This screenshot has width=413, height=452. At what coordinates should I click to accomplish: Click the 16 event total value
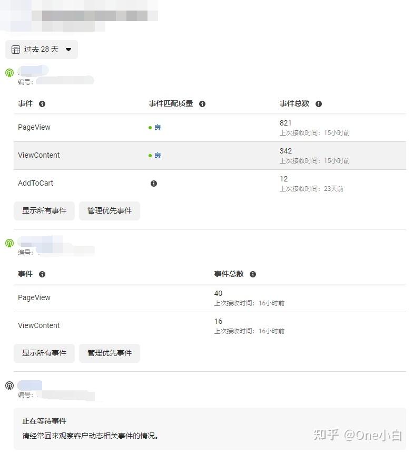218,321
